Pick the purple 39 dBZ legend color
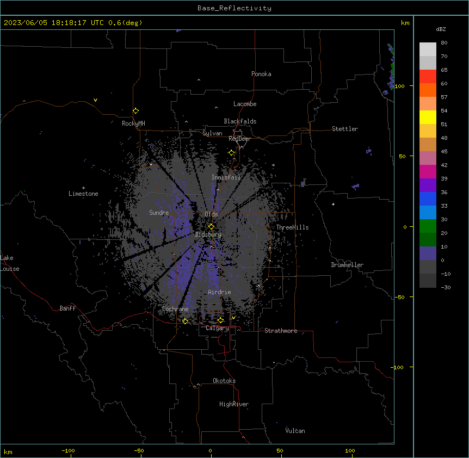 pos(428,185)
